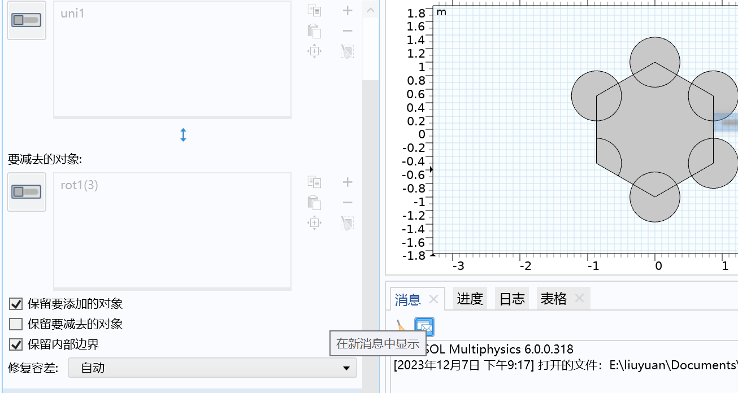
Task: Select uni1 in objects to add list
Action: (x=72, y=13)
